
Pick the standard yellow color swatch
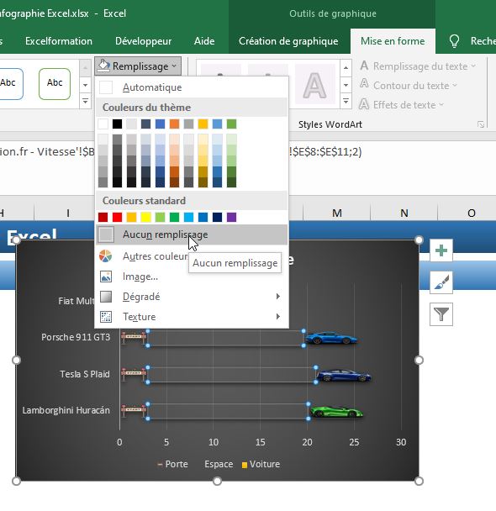click(x=146, y=217)
